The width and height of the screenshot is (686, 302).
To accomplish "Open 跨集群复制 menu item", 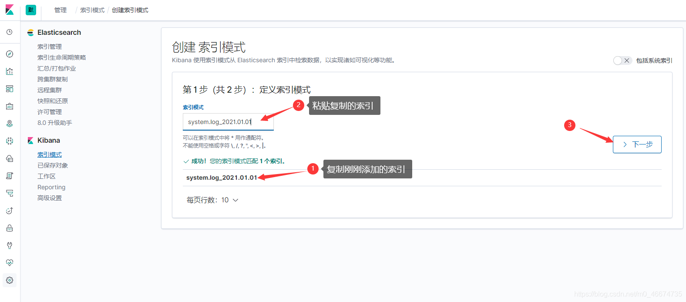I will 53,79.
